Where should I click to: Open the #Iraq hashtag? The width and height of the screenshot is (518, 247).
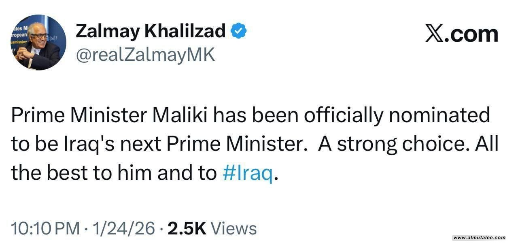coord(248,173)
